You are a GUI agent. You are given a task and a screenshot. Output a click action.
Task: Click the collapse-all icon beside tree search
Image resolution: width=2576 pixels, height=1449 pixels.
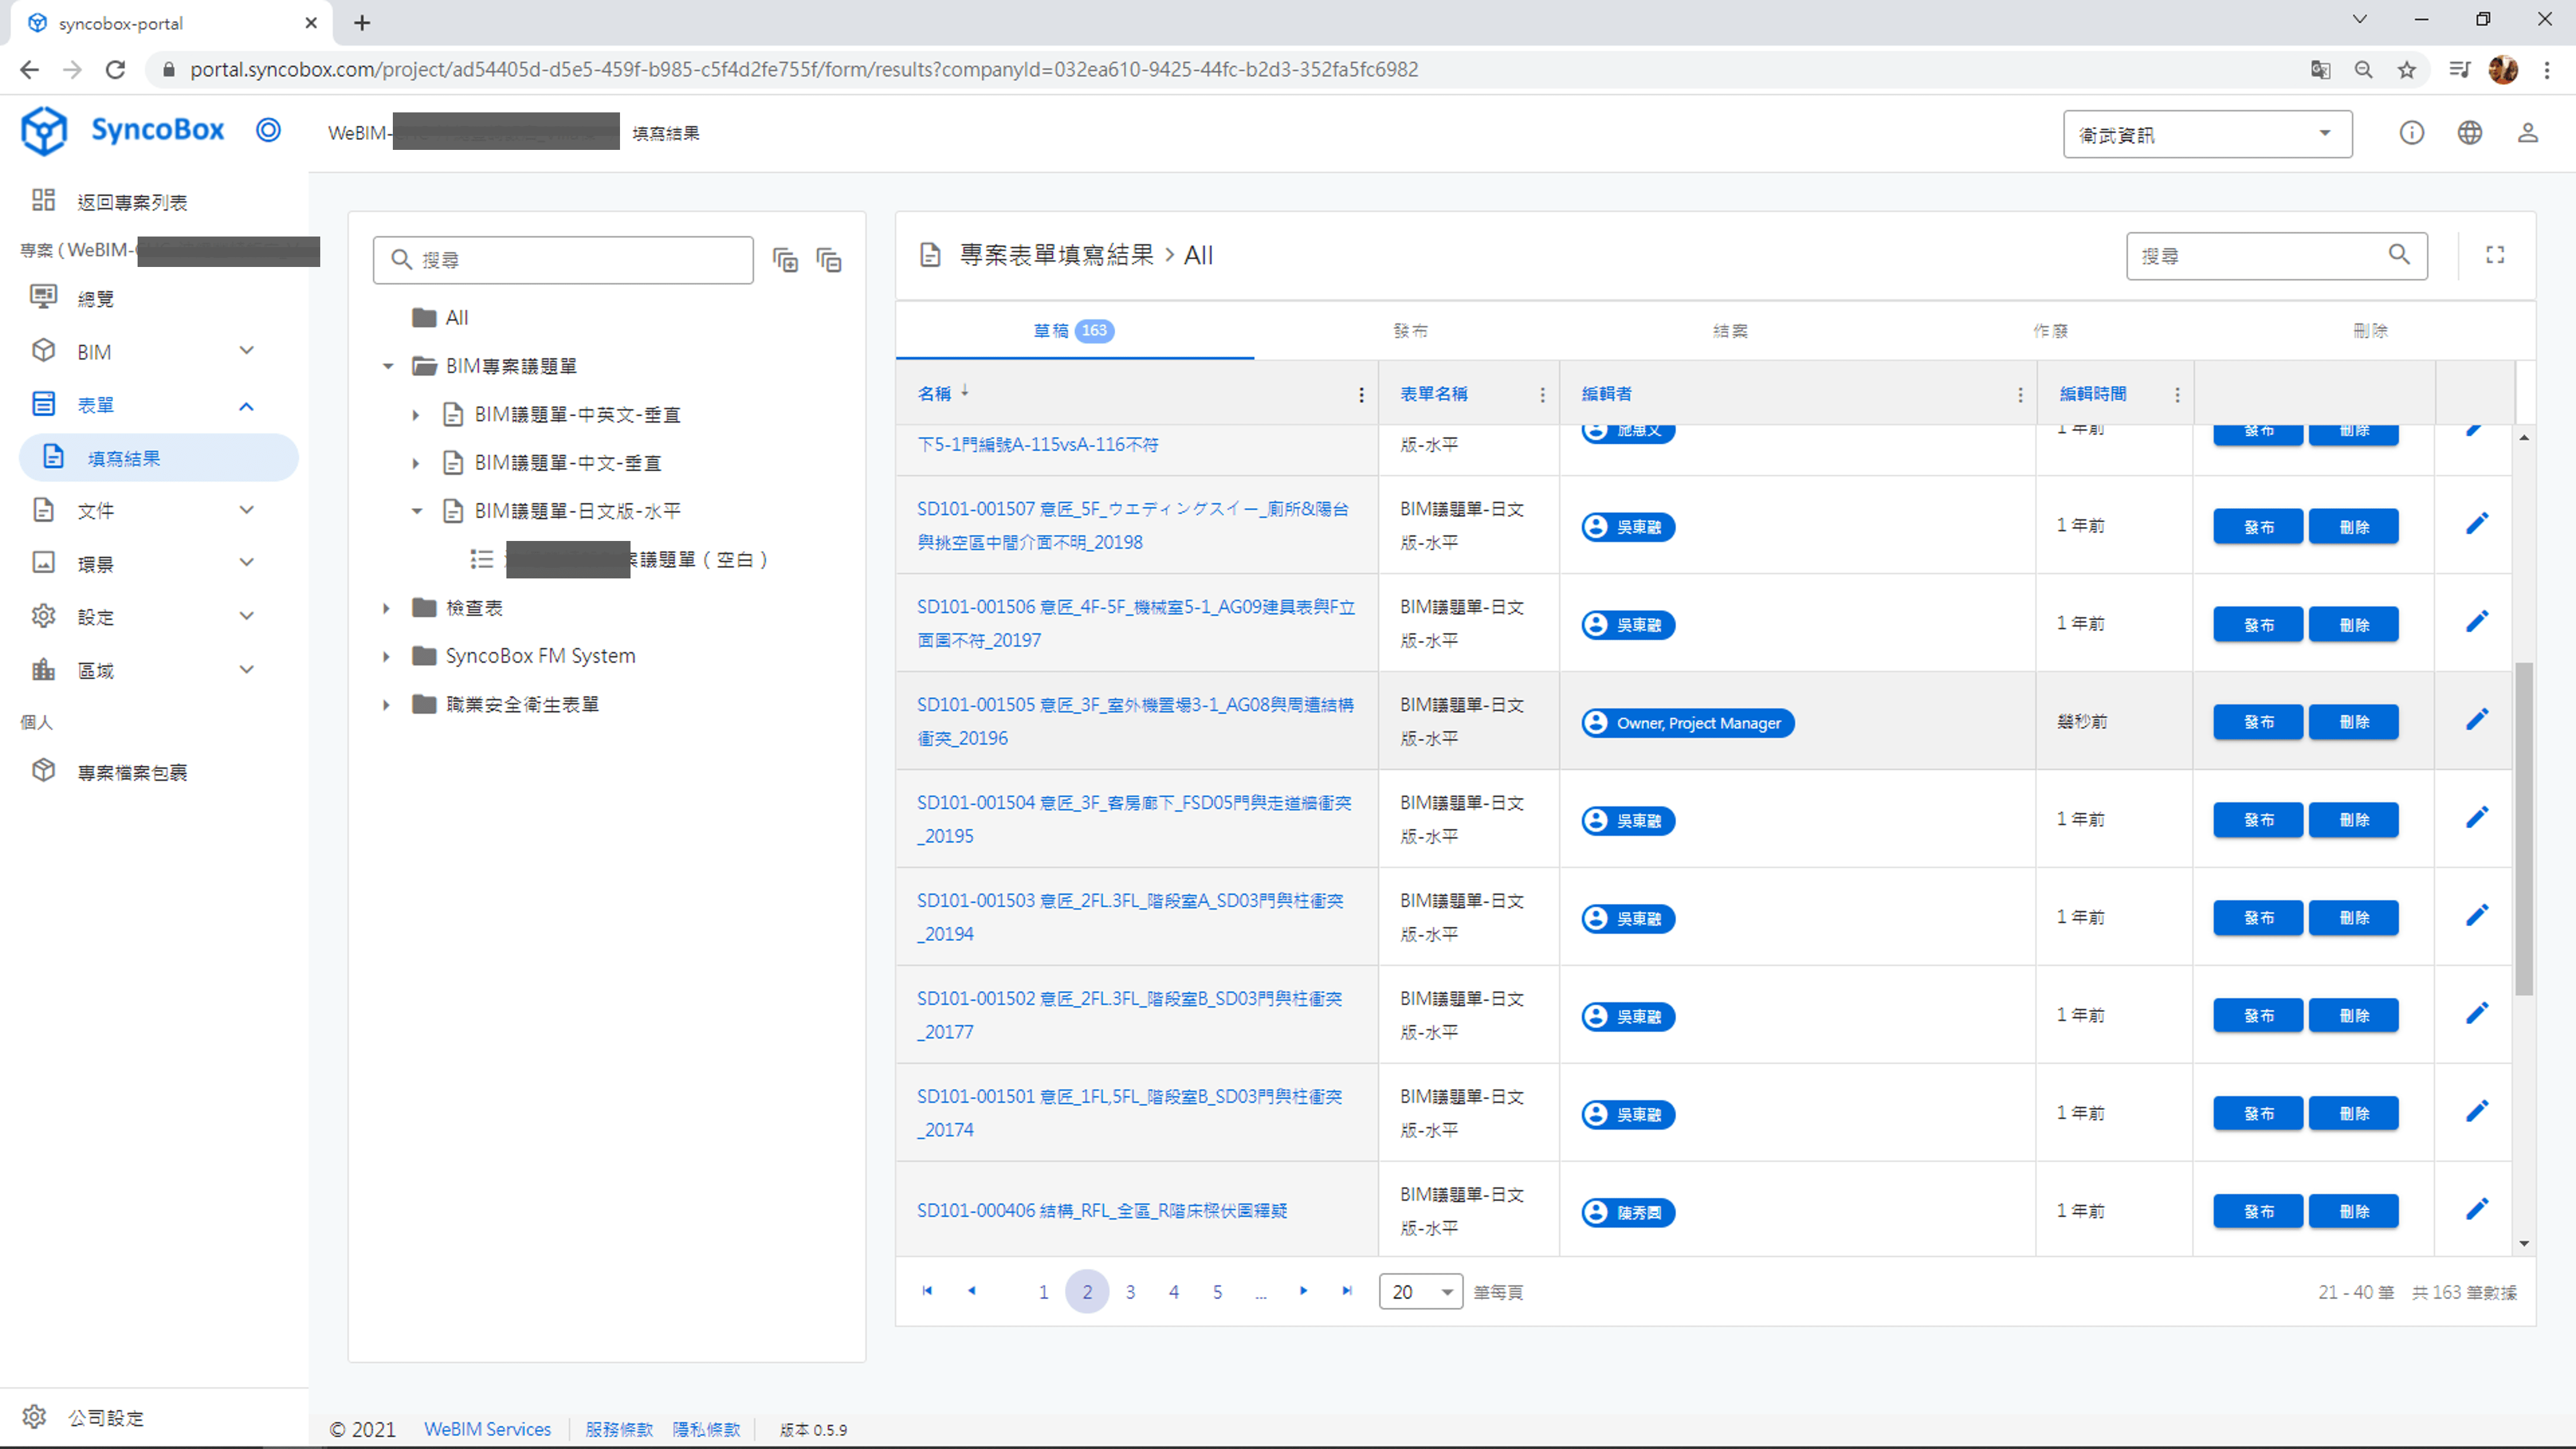tap(829, 260)
